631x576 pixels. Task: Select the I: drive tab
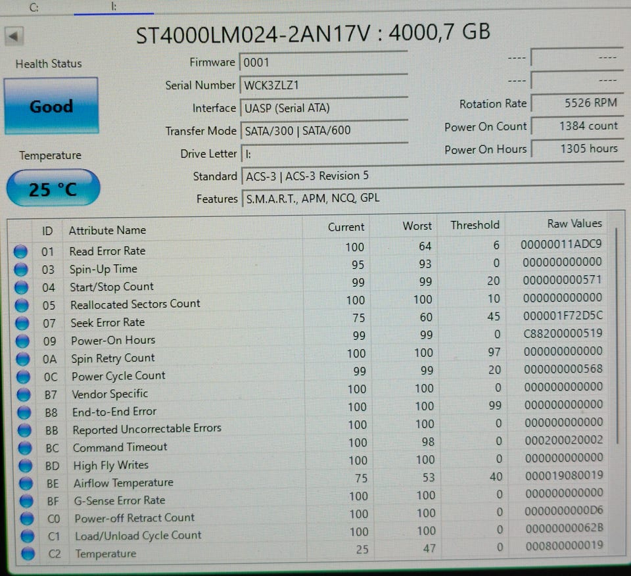pos(114,7)
